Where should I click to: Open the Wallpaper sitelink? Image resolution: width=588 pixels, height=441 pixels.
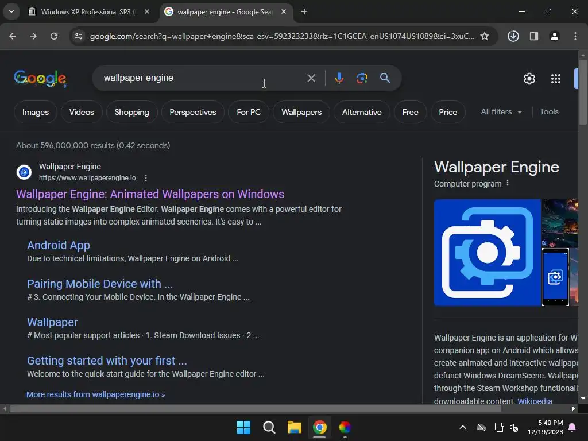click(52, 322)
